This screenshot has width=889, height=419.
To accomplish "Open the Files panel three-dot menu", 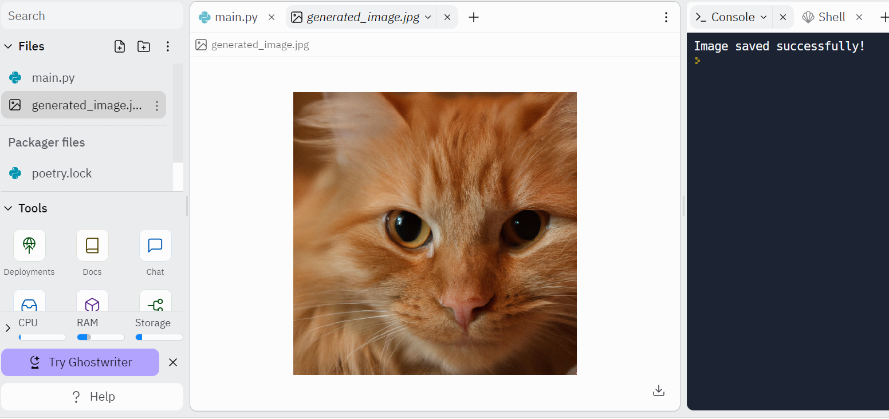I will tap(168, 46).
